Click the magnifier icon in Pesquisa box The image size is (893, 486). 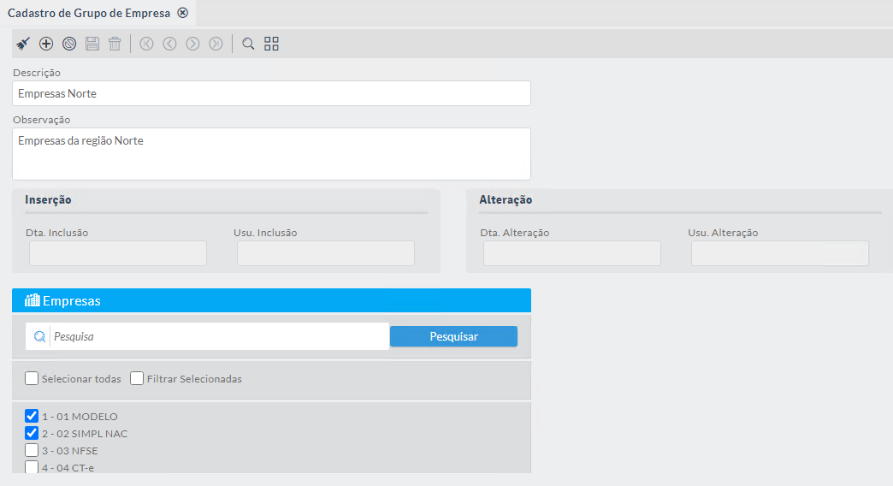pyautogui.click(x=39, y=337)
